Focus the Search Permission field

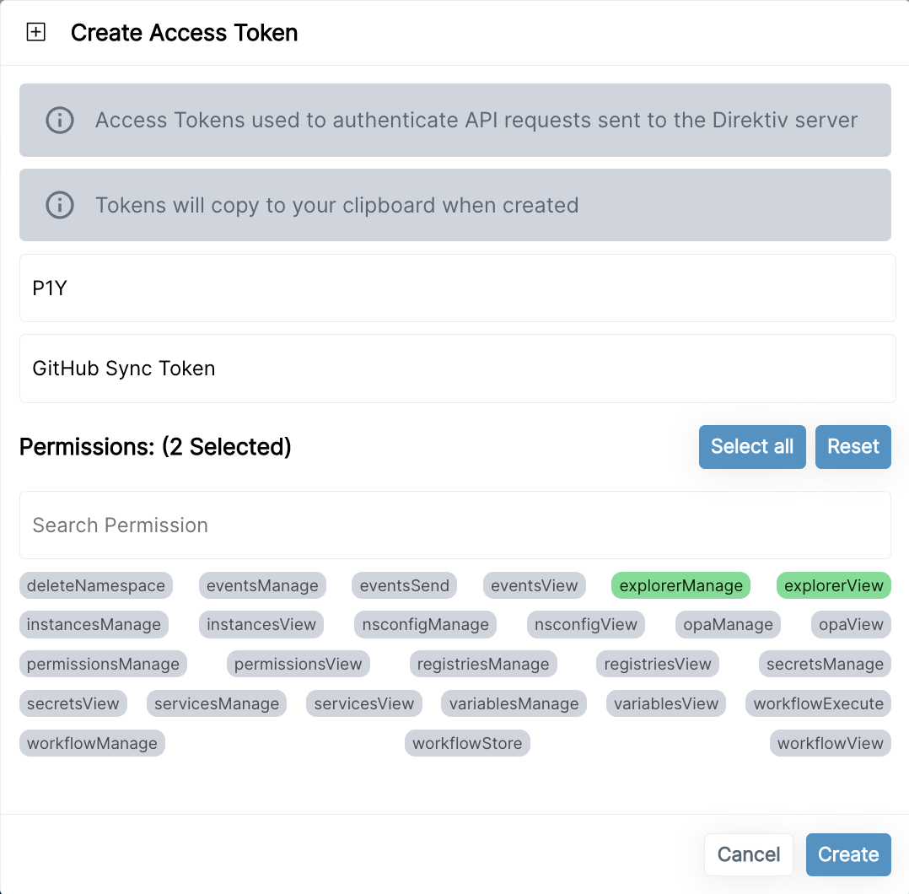click(x=455, y=525)
